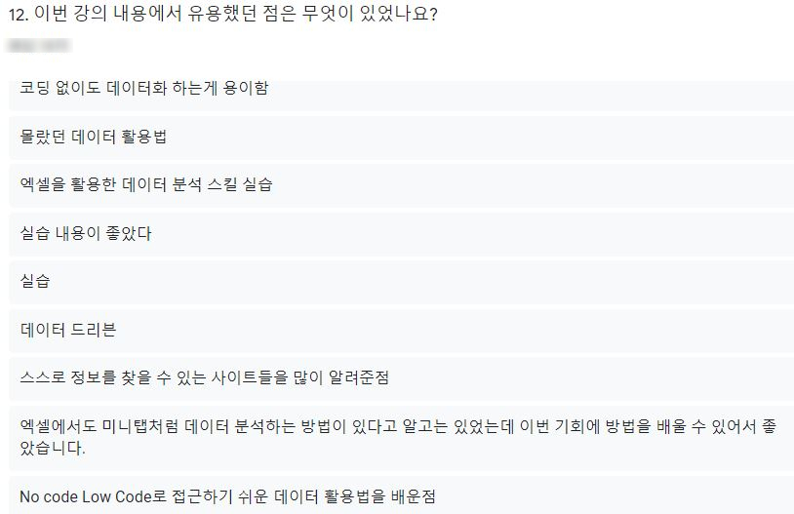
Task: Select response about 사이트들을 많이 알려준점
Action: pyautogui.click(x=402, y=378)
